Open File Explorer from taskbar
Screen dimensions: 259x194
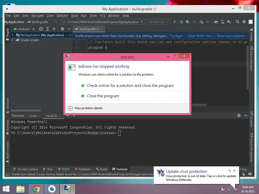[20, 189]
